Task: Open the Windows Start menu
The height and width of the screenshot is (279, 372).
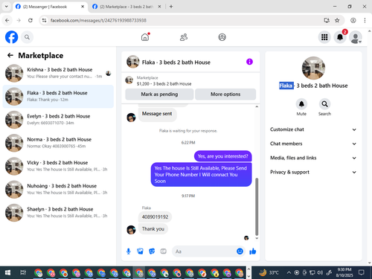Action: pyautogui.click(x=7, y=273)
